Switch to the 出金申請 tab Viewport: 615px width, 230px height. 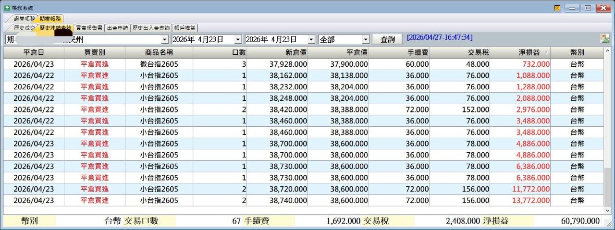[x=118, y=28]
